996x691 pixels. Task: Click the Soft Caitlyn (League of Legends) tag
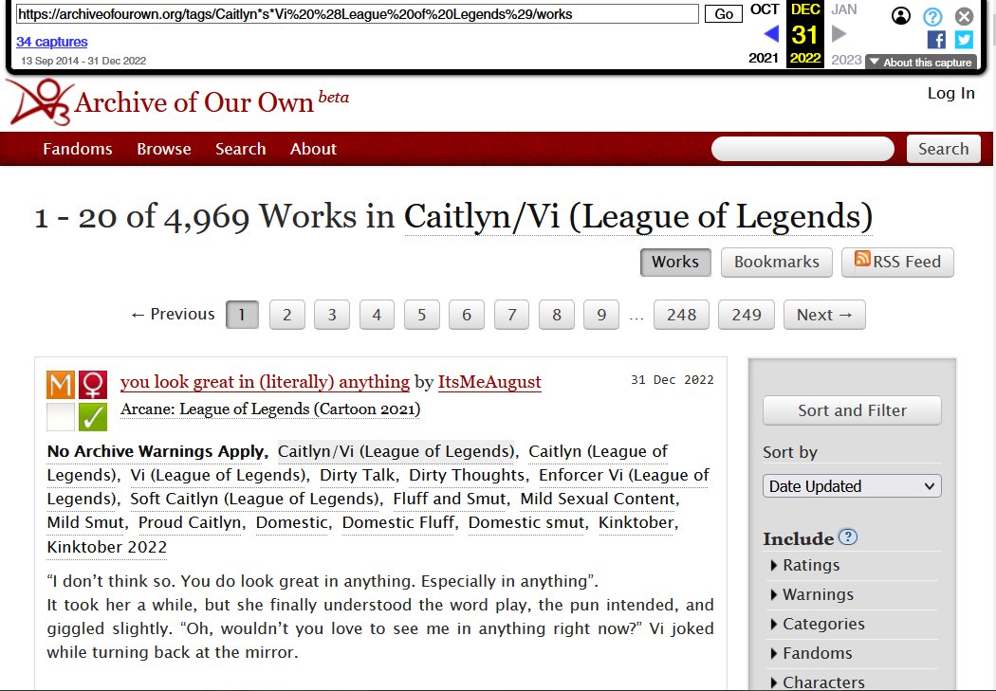[x=254, y=499]
